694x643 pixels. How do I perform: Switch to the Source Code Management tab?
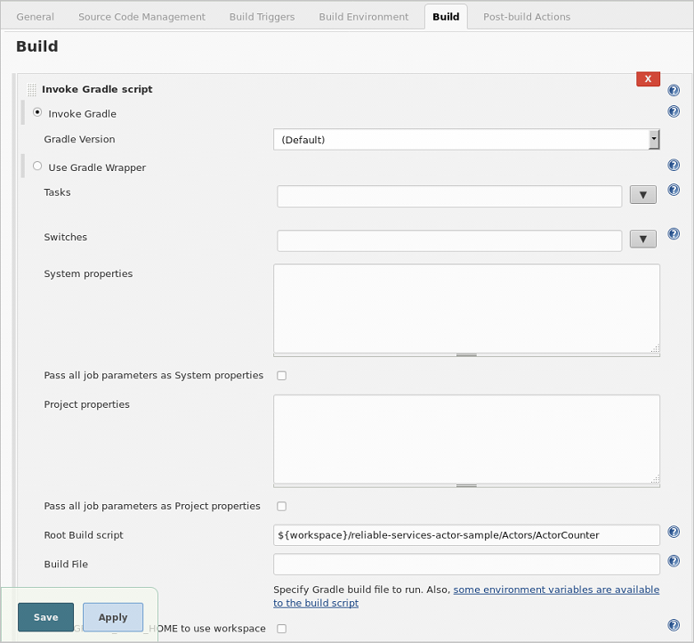[x=141, y=17]
